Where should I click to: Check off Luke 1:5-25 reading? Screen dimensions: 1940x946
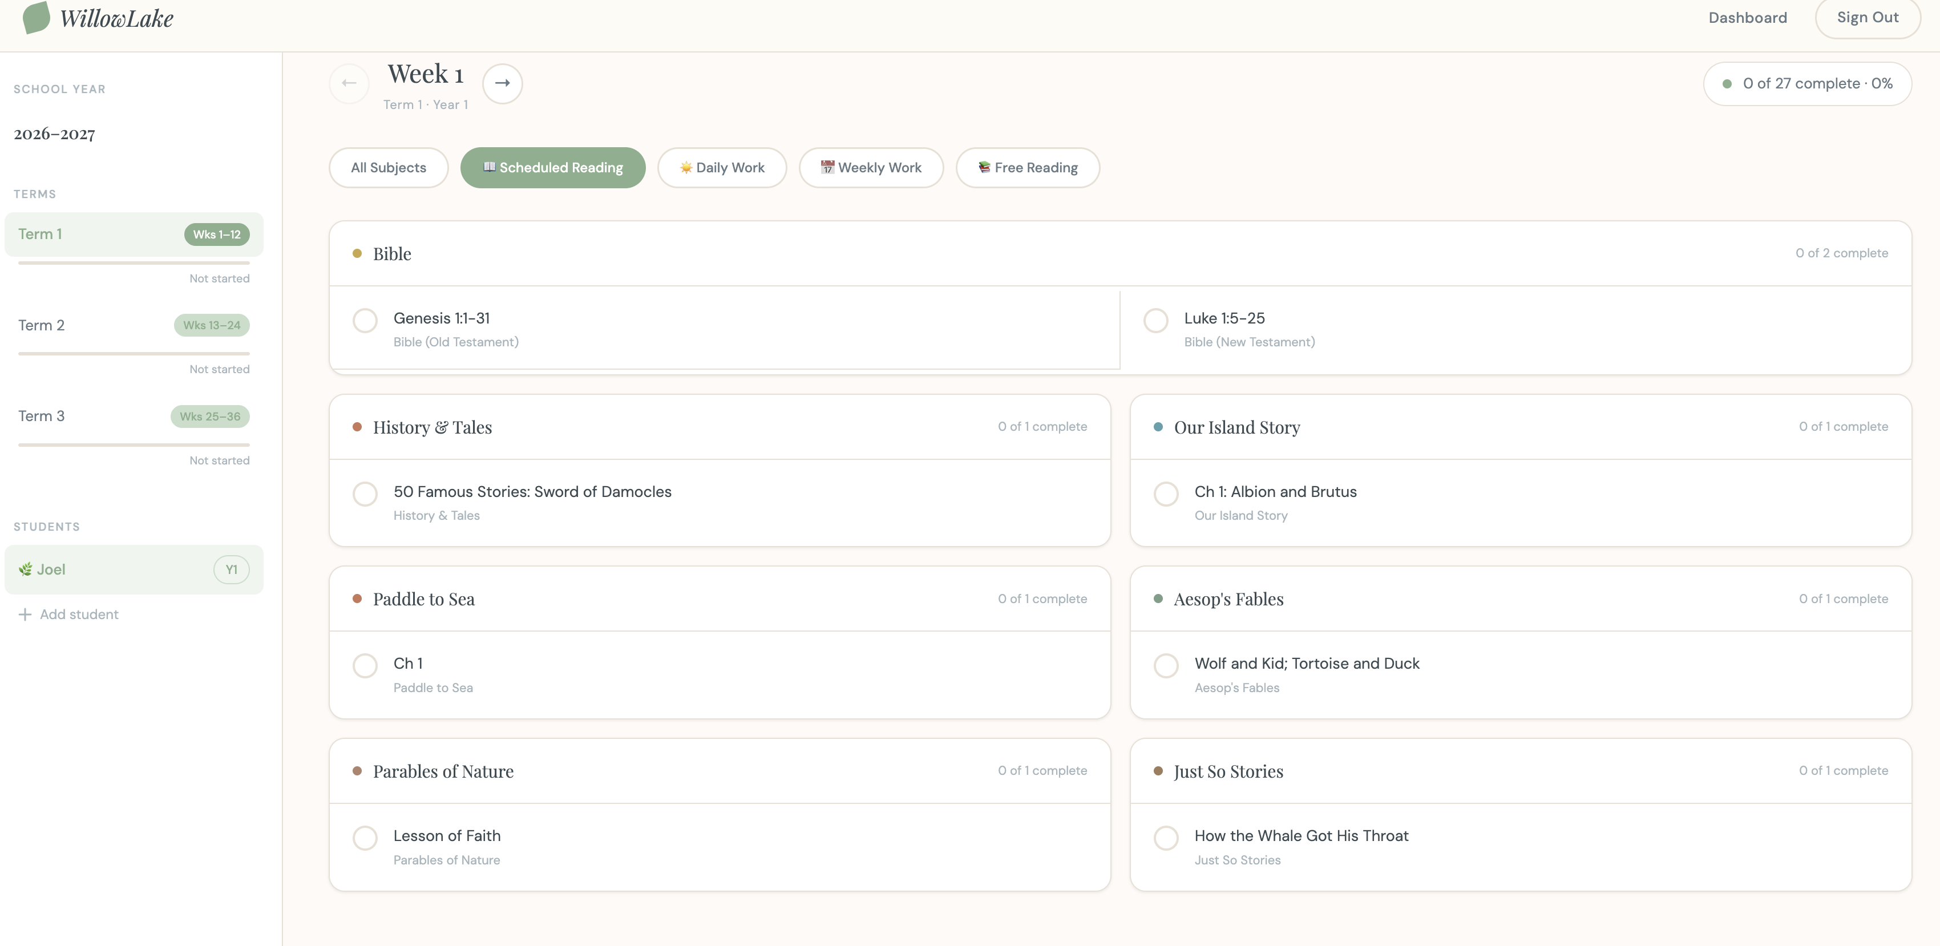(1156, 321)
